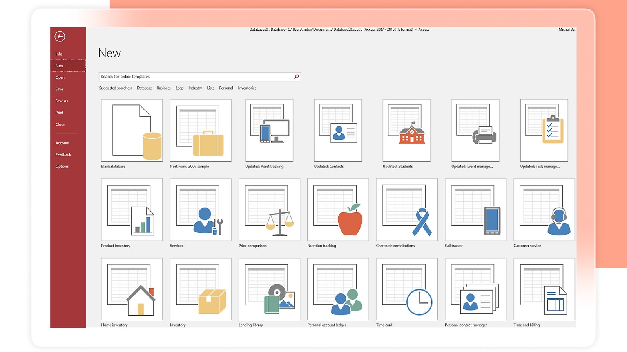Screen dimensions: 627x352
Task: Select the Nutrition tracking apple template
Action: 338,210
